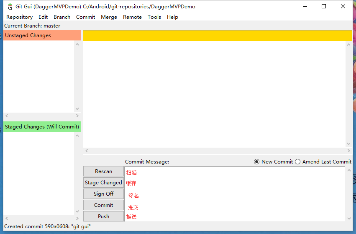The width and height of the screenshot is (356, 234).
Task: Click the Staged Changes (Will Commit) header
Action: click(42, 127)
